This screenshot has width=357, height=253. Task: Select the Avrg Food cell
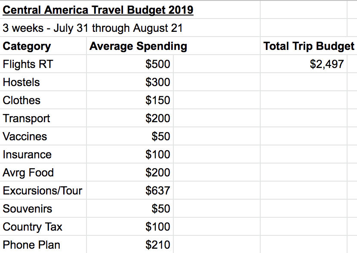(28, 173)
